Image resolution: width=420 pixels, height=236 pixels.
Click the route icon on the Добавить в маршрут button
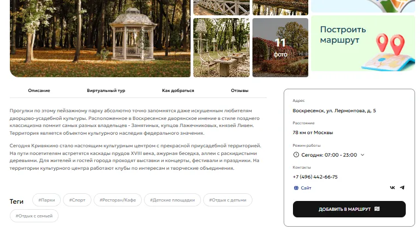[x=377, y=209]
